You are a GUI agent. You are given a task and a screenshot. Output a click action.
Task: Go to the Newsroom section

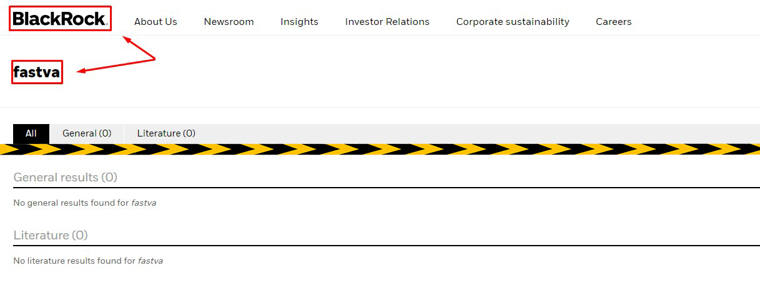click(229, 22)
